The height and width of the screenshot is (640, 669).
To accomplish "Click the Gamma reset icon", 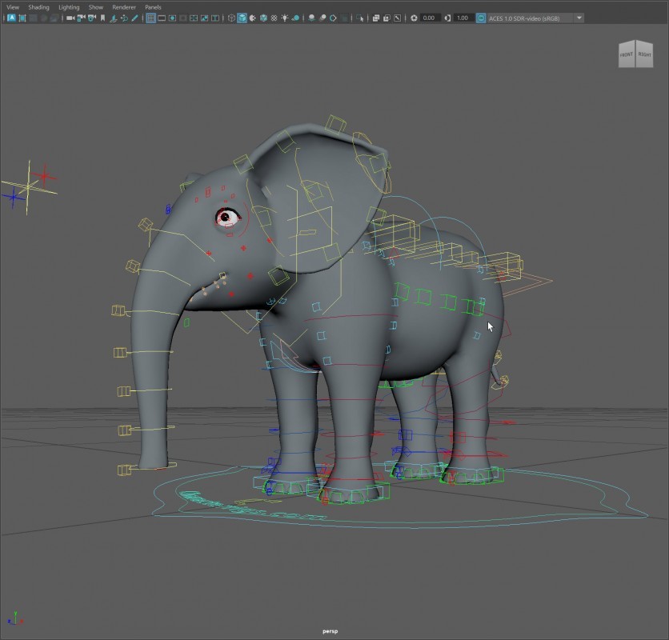I will pos(448,18).
